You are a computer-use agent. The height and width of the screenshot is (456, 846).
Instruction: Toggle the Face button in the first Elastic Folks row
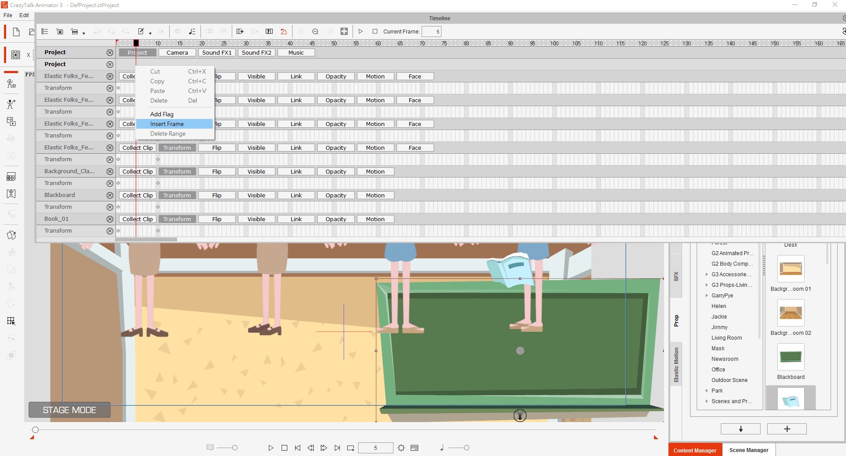[415, 76]
